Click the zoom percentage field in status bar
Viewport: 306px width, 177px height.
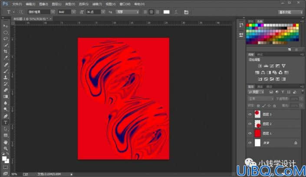click(x=14, y=174)
